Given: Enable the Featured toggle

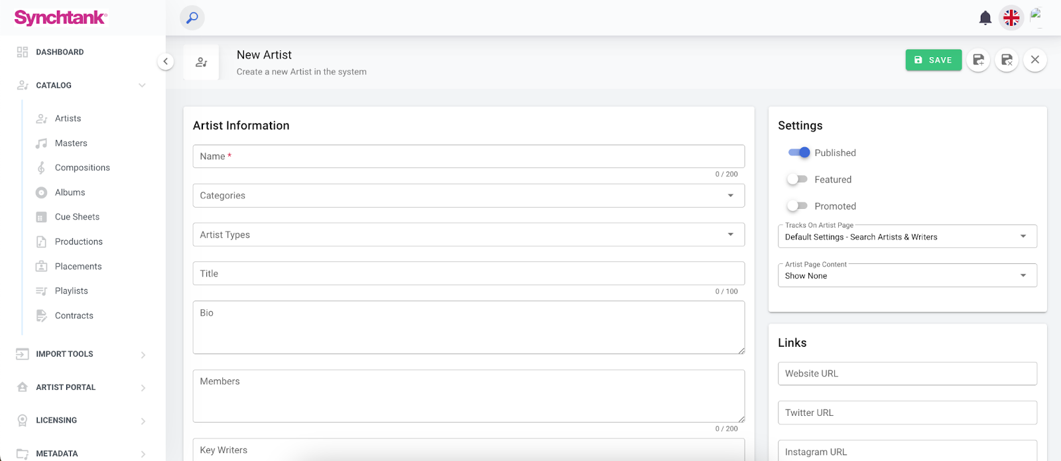Looking at the screenshot, I should click(x=797, y=180).
